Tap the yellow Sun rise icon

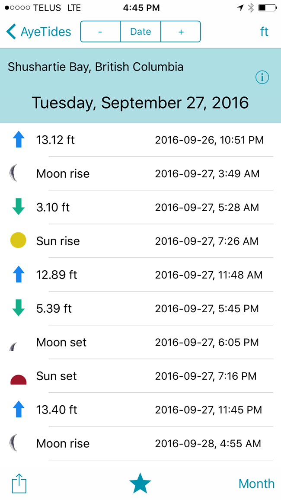click(x=18, y=241)
